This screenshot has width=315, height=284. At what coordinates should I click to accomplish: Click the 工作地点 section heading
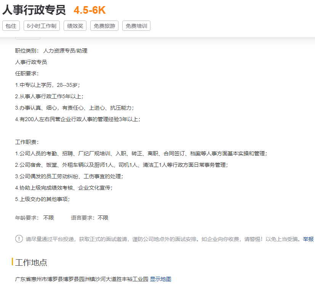pyautogui.click(x=31, y=263)
